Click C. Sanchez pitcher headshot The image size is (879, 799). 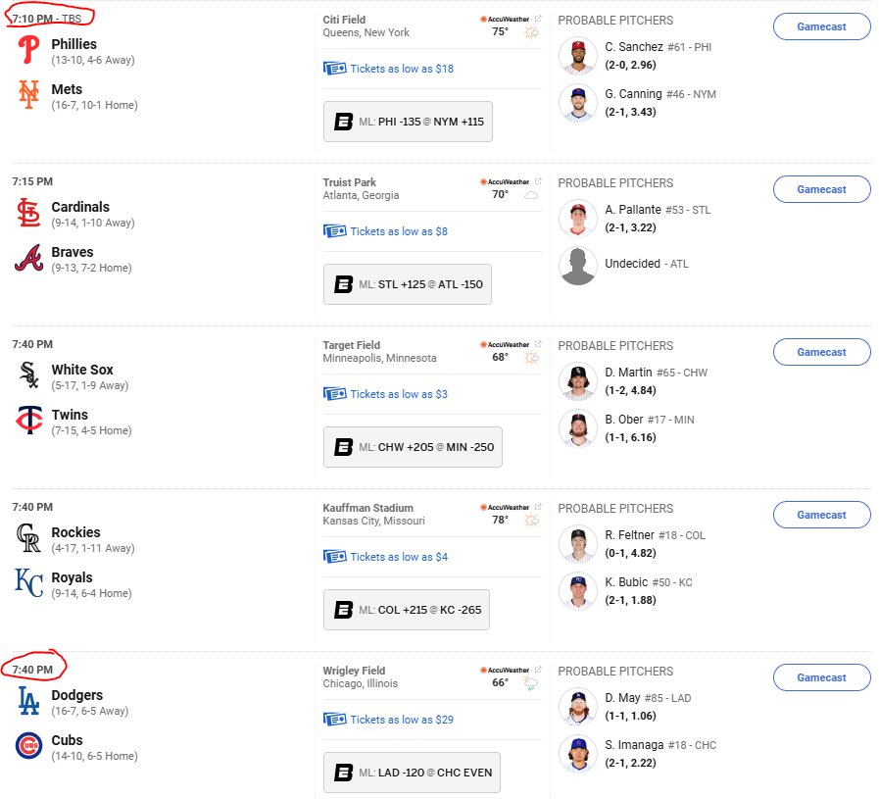click(x=578, y=56)
